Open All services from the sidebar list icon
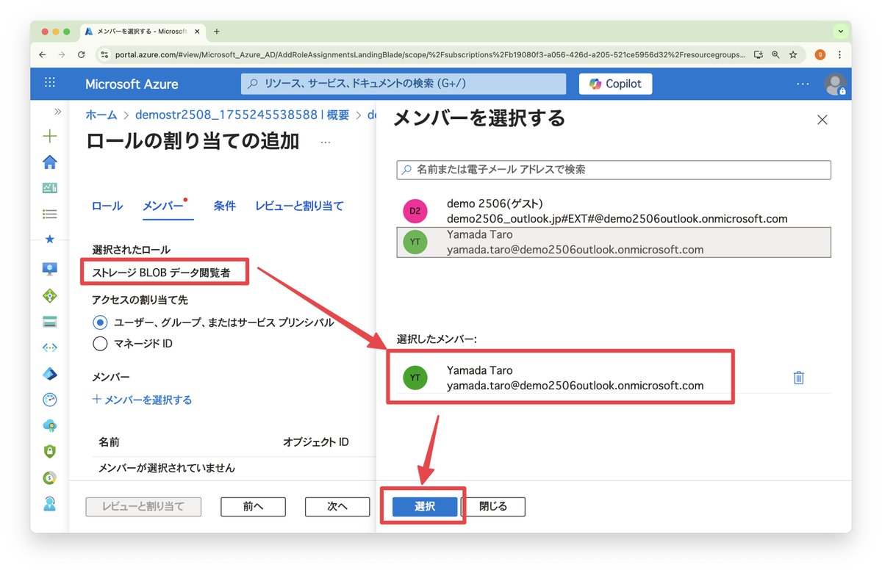This screenshot has height=573, width=882. click(x=49, y=213)
